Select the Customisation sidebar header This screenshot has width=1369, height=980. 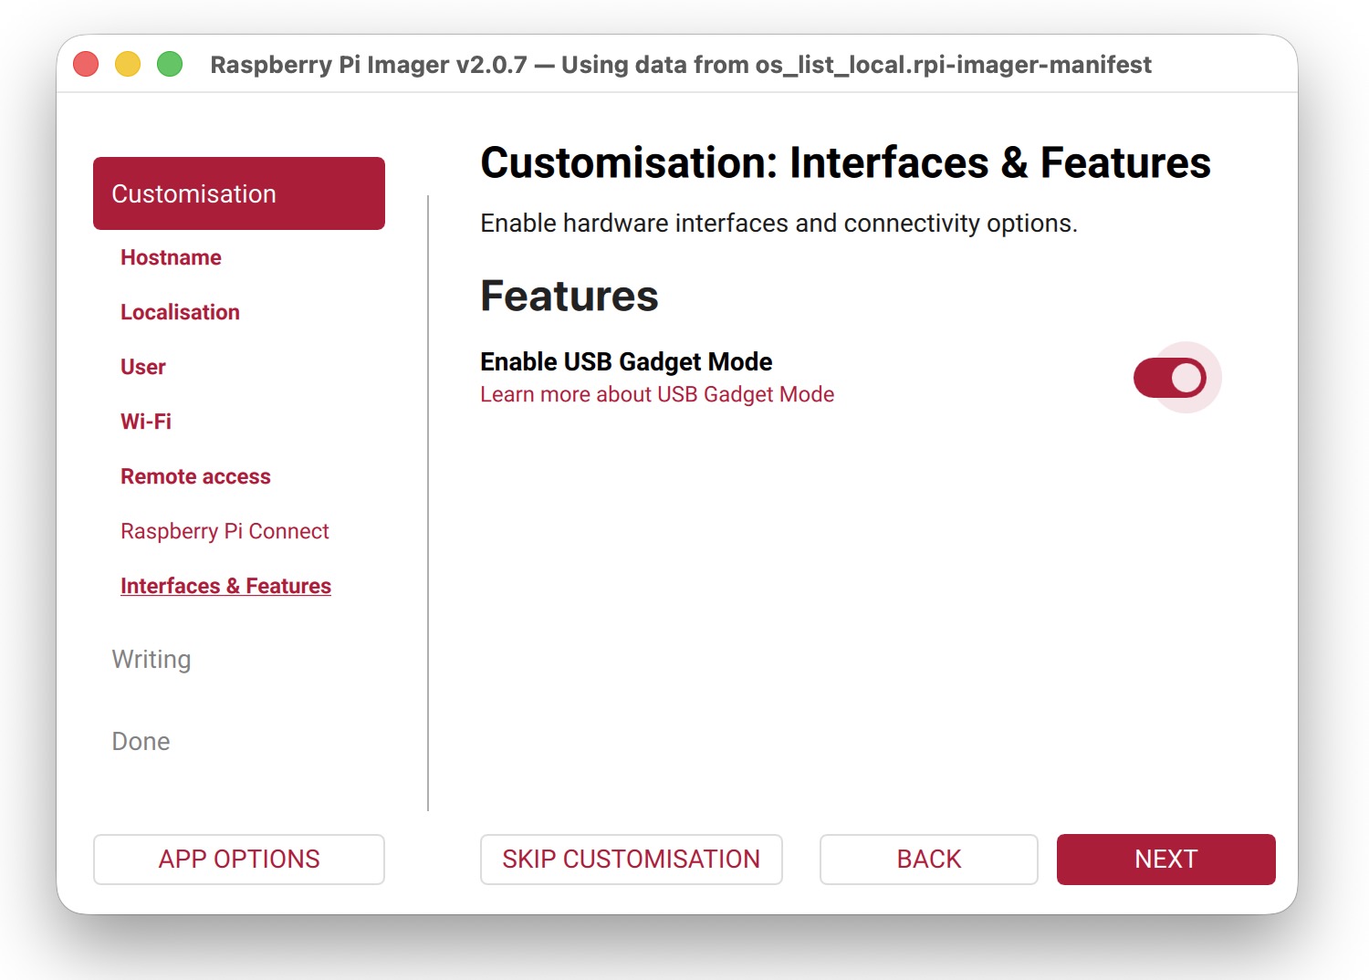(x=239, y=193)
